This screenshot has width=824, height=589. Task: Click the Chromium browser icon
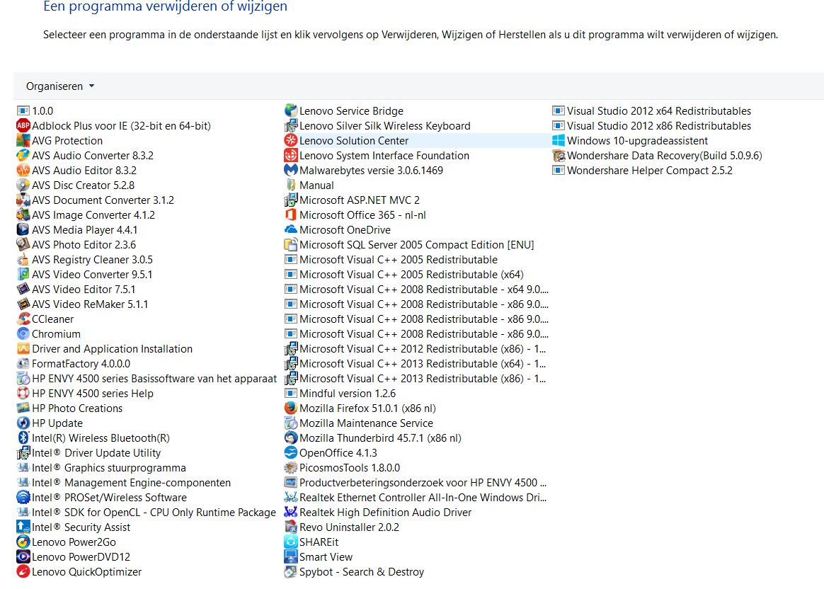[23, 333]
